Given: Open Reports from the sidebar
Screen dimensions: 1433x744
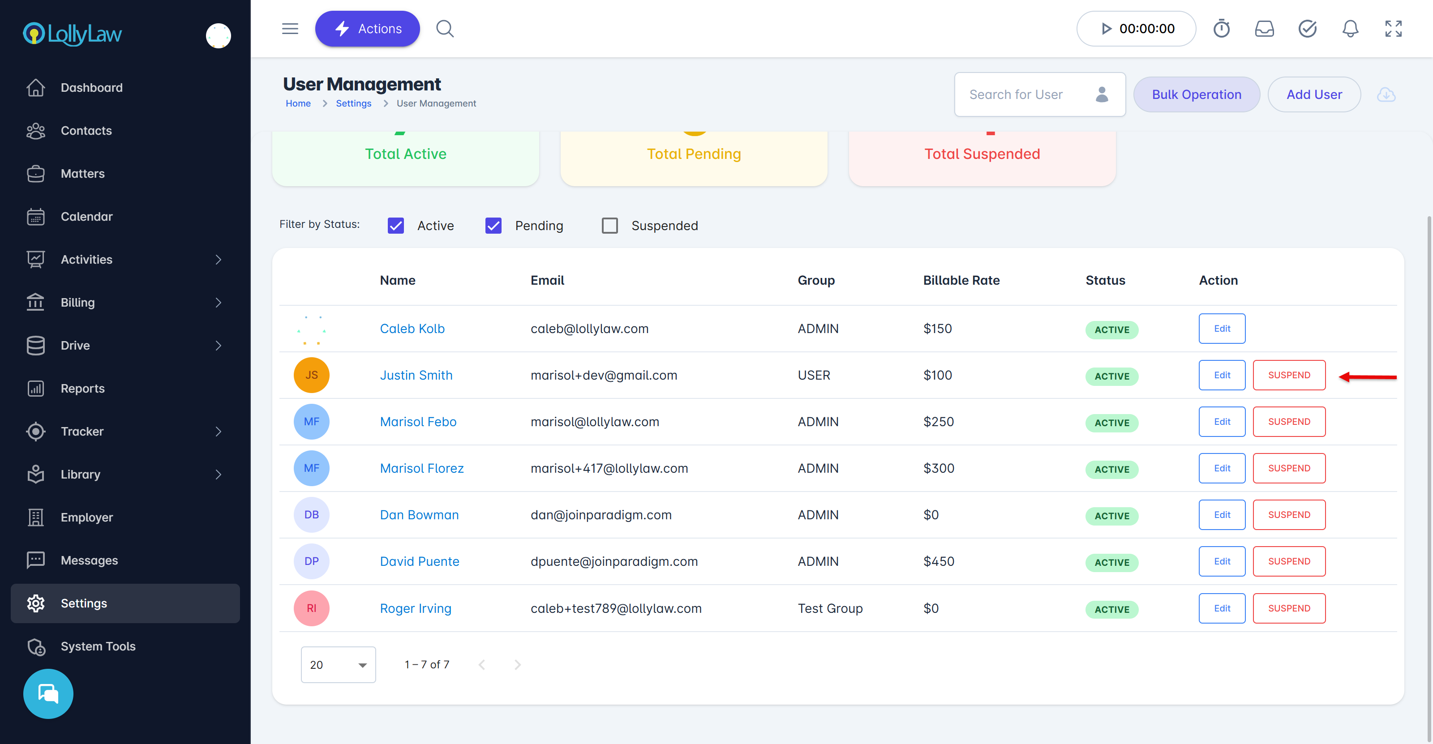Looking at the screenshot, I should tap(82, 388).
